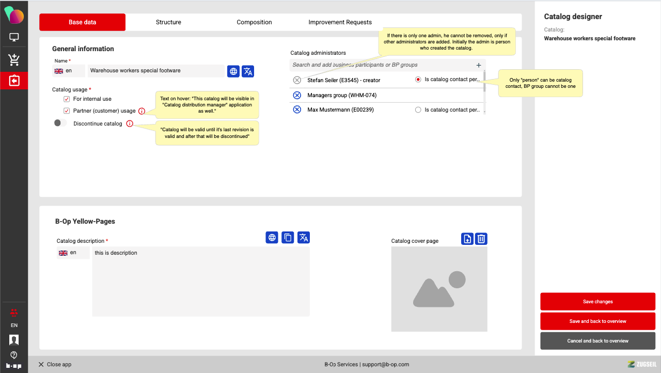Viewport: 661px width, 373px height.
Task: Toggle the Discontinue catalog switch
Action: pyautogui.click(x=60, y=123)
